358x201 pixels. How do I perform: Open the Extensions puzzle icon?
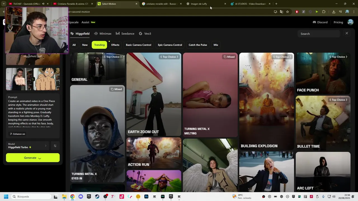click(x=324, y=12)
